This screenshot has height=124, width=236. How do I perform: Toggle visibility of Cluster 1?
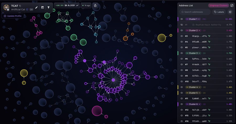(182, 19)
